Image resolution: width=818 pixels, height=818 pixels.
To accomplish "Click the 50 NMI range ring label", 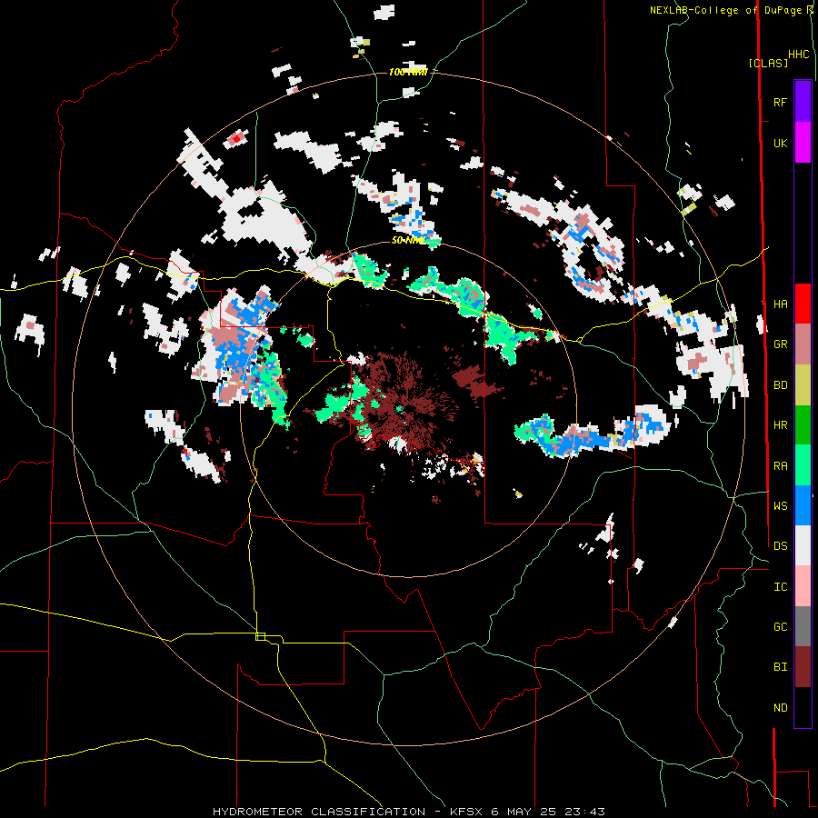I will pyautogui.click(x=408, y=240).
